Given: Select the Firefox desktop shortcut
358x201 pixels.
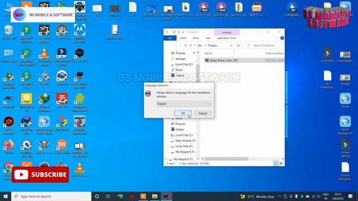Looking at the screenshot, I should 9,147.
